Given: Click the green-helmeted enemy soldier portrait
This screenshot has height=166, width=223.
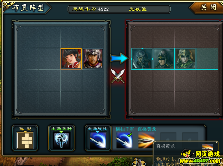Looking at the screenshot, I should 185,59.
